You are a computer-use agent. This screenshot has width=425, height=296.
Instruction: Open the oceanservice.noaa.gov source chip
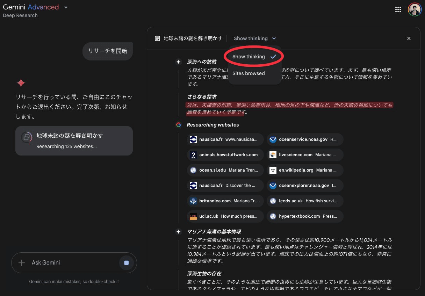click(x=305, y=139)
